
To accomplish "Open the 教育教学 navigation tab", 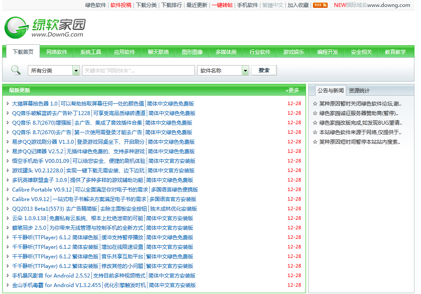I will tap(395, 52).
